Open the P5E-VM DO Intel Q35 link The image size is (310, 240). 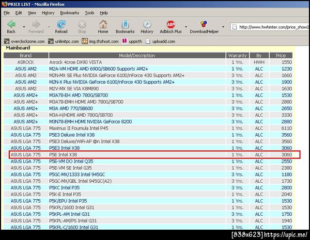click(71, 162)
